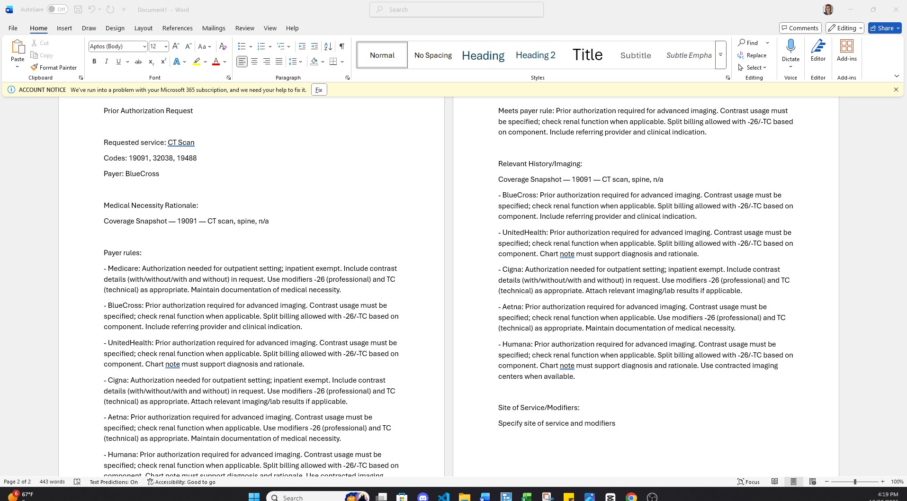Click the title bar Search box
Image resolution: width=907 pixels, height=501 pixels.
tap(457, 9)
